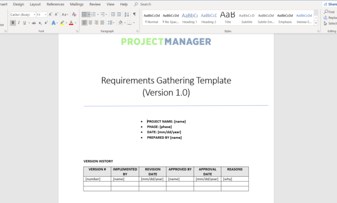The width and height of the screenshot is (337, 203).
Task: Toggle Italic formatting
Action: [19, 23]
